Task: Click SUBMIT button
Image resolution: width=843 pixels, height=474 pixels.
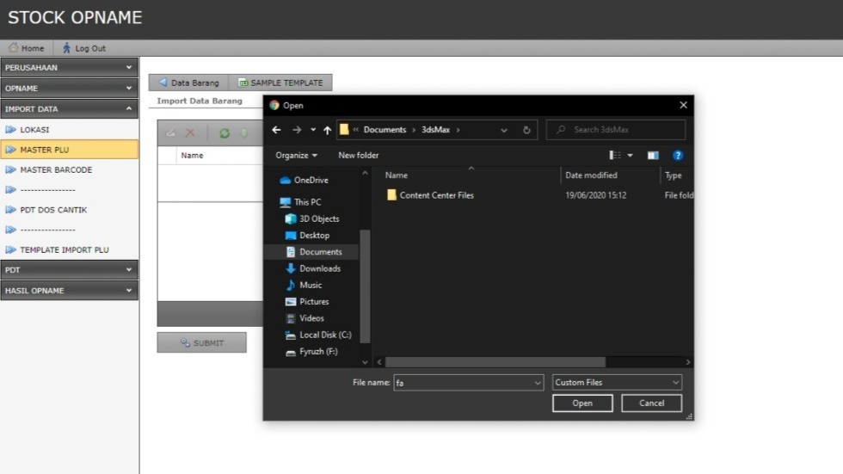Action: (201, 342)
